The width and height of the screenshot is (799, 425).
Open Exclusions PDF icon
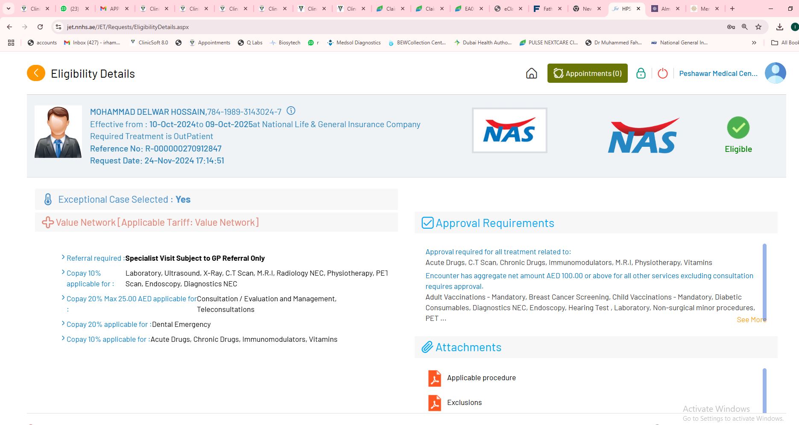pyautogui.click(x=434, y=403)
